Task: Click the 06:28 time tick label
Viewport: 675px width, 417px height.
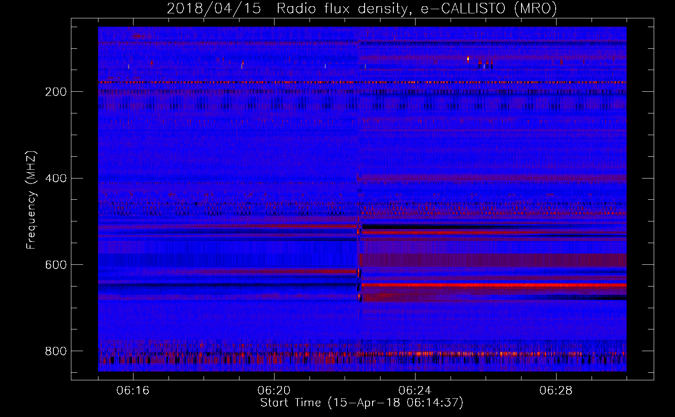Action: [556, 391]
